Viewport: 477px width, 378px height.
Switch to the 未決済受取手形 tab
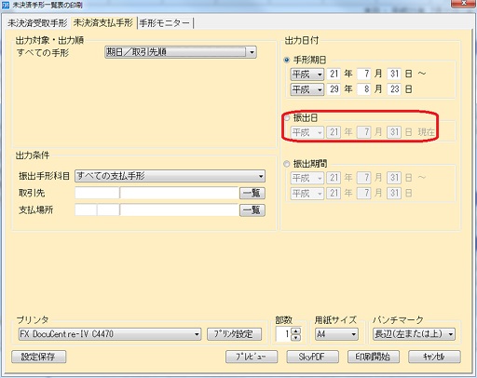pos(37,23)
